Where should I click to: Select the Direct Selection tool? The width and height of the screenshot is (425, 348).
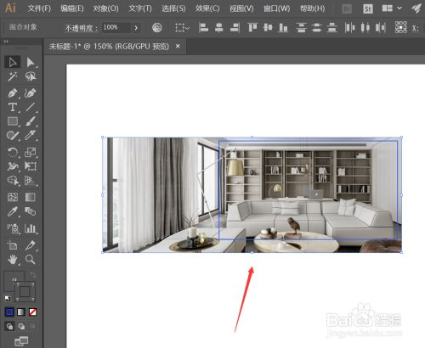click(31, 62)
